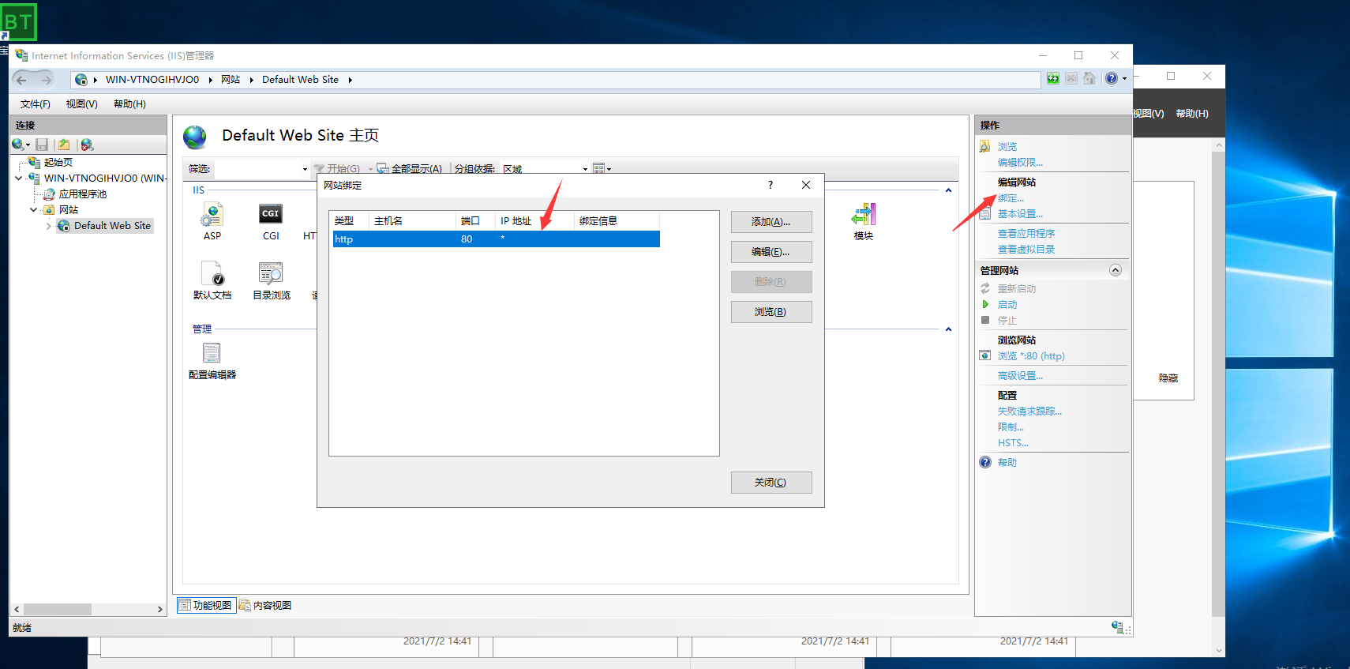
Task: Click the 基本设置 document icon in 操作 pane
Action: coord(985,213)
